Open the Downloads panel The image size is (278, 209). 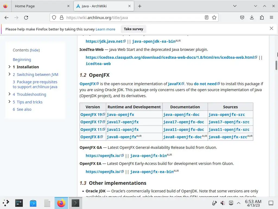pos(252,18)
